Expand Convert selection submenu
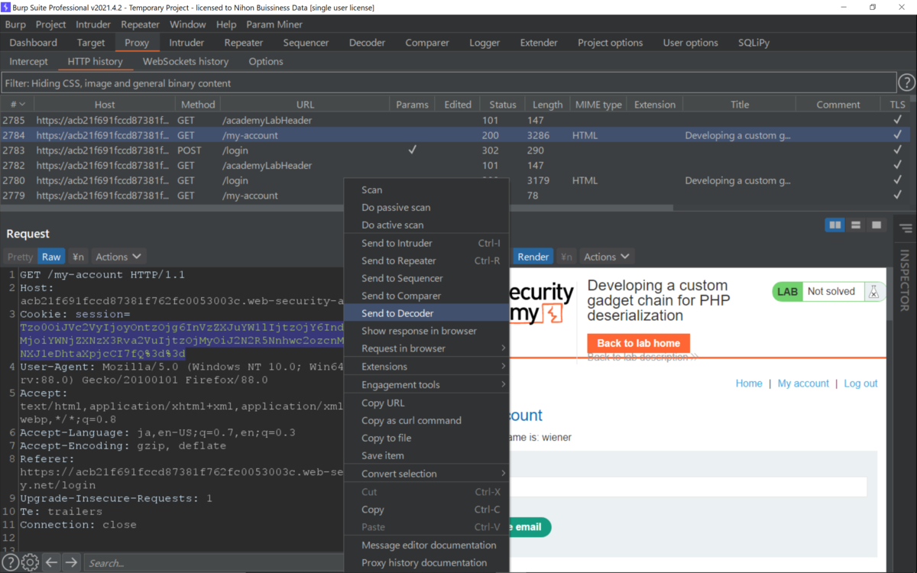Image resolution: width=917 pixels, height=573 pixels. 426,474
